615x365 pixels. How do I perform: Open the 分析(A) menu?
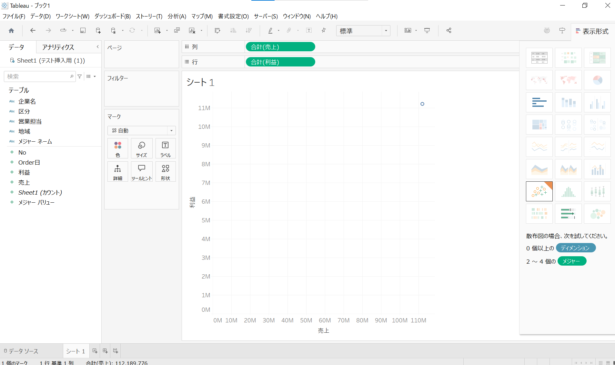(x=176, y=16)
